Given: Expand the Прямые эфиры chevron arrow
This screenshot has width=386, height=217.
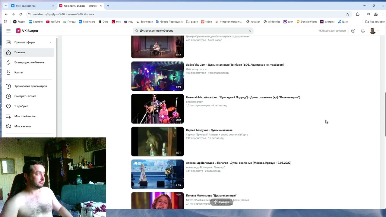Looking at the screenshot, I should [50, 42].
